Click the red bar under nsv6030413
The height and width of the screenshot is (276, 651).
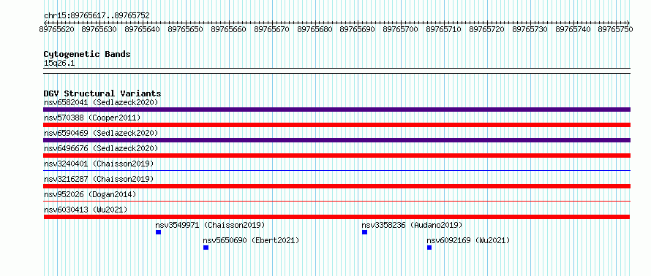click(336, 217)
